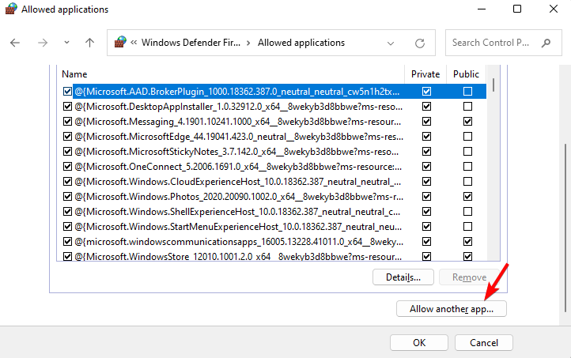Expand the address bar history dropdown

(x=391, y=43)
